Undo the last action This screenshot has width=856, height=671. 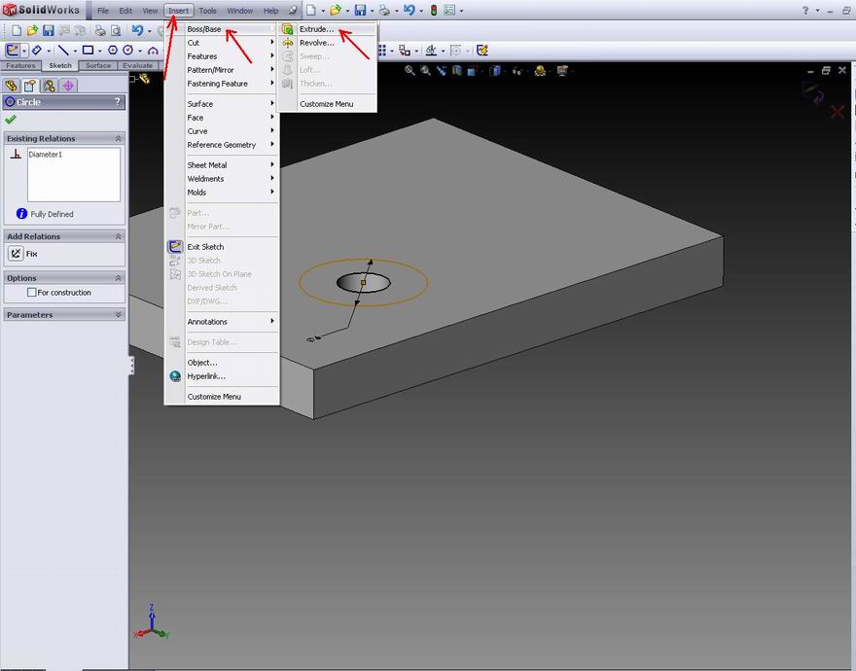[137, 30]
